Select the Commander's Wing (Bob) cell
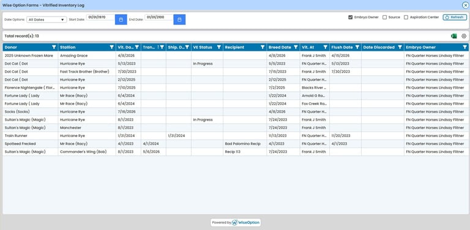Screen dimensions: 470x230 coord(87,152)
